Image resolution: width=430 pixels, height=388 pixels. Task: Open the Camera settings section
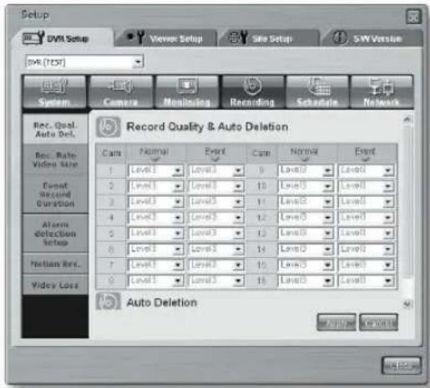[x=121, y=92]
